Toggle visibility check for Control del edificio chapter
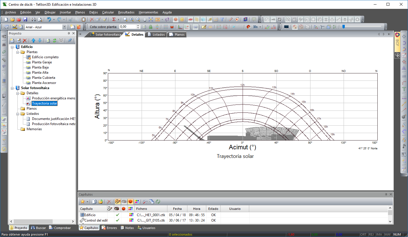Screen dimensions: 408x237 117,220
